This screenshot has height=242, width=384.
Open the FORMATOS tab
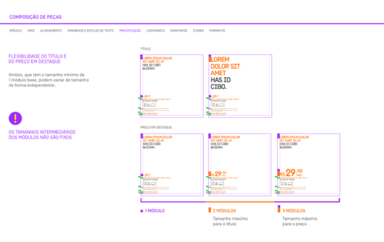coord(217,30)
